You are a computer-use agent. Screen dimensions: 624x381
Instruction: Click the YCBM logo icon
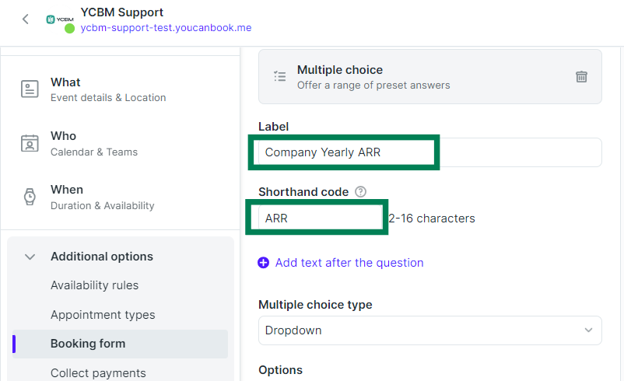[x=60, y=19]
